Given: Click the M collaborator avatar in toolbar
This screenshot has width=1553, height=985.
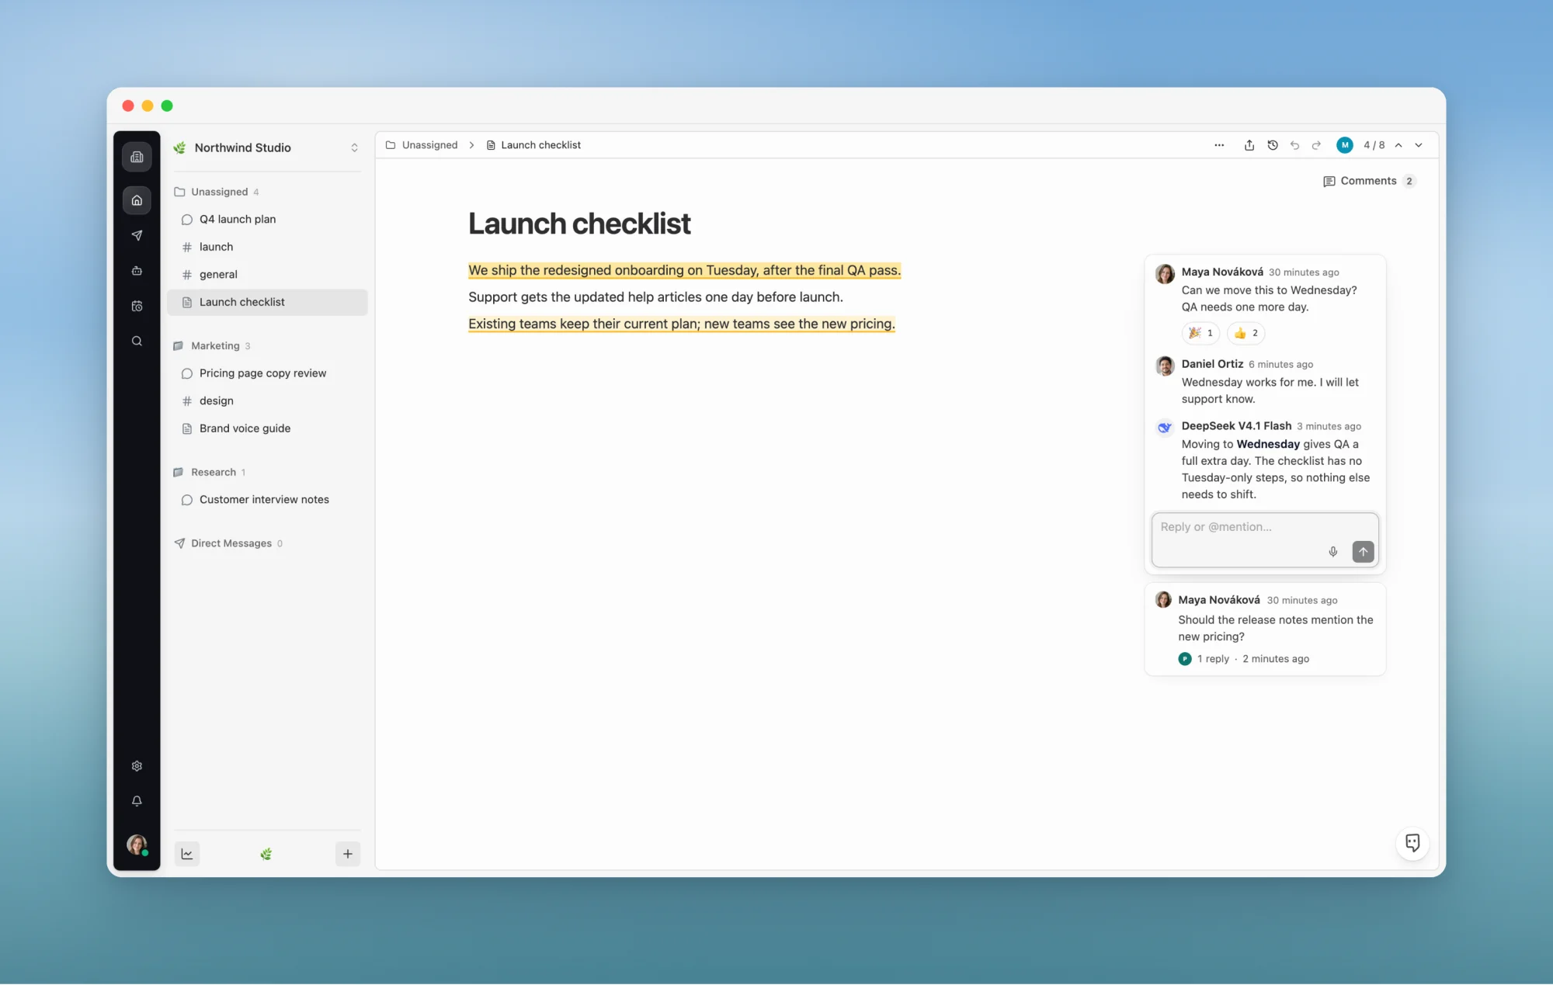Looking at the screenshot, I should tap(1345, 145).
